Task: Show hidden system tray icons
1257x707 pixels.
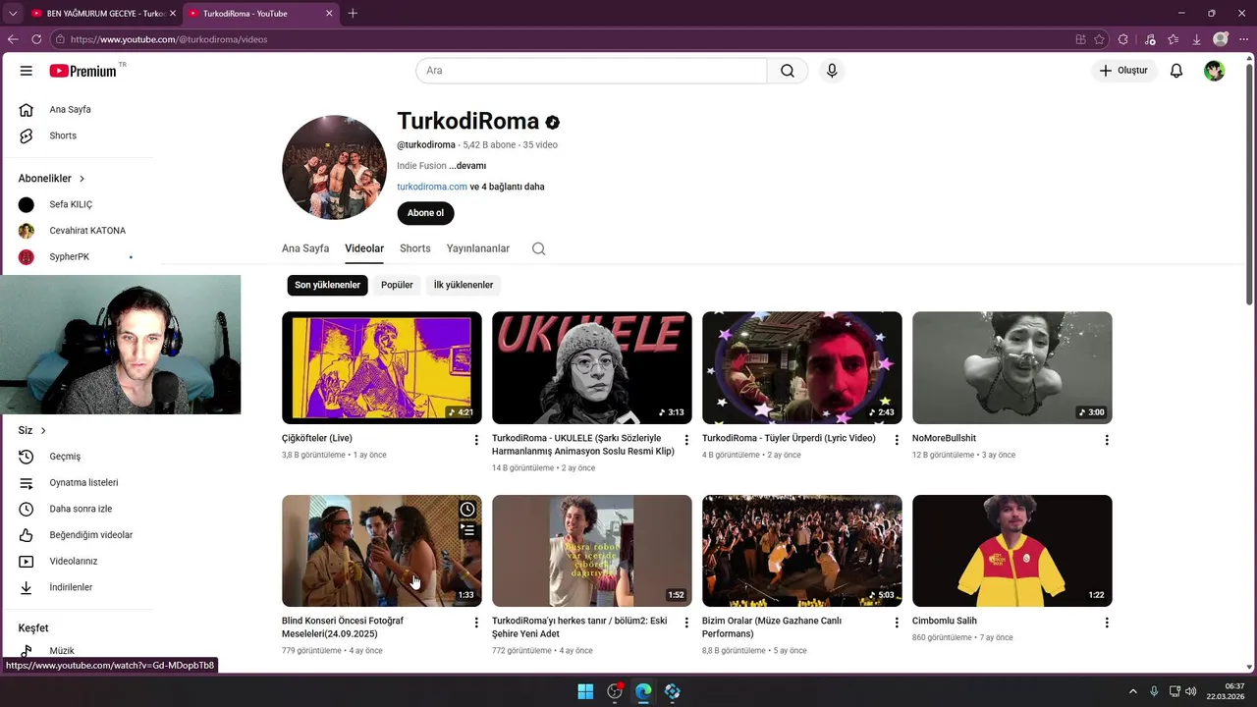Action: tap(1132, 691)
